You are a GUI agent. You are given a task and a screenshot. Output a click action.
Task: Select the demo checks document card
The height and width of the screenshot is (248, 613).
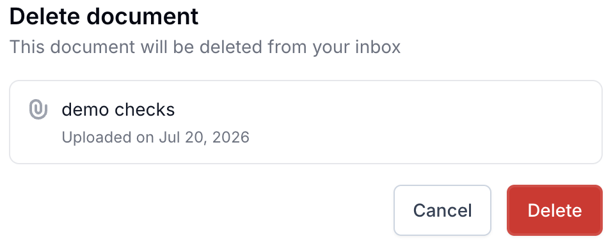306,122
